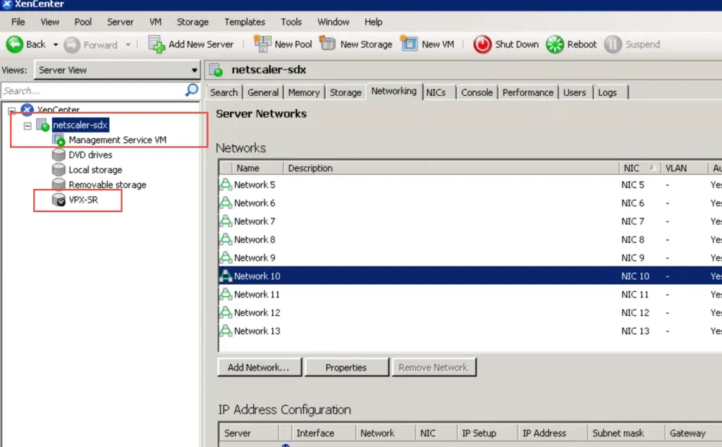Click the search magnifier icon
Screen dimensions: 722x447
[192, 90]
